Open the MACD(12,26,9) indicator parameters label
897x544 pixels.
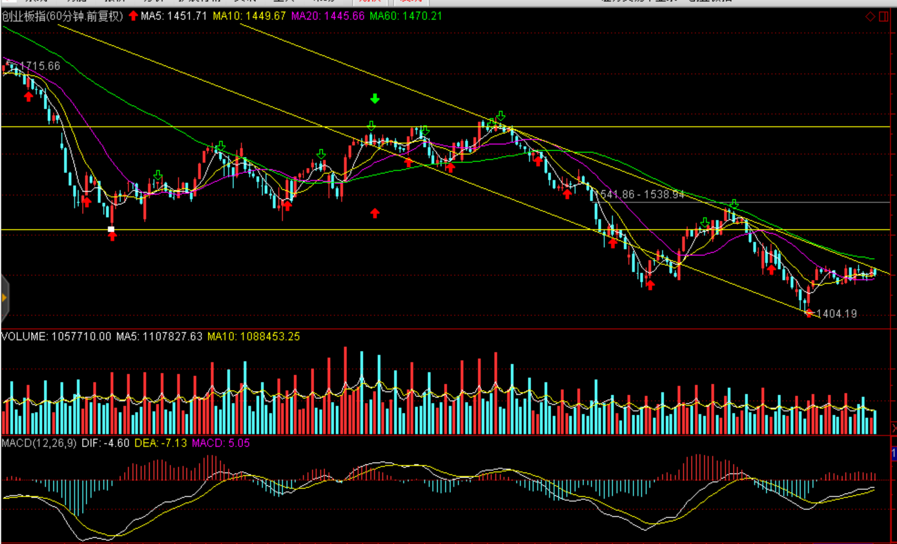coord(39,443)
